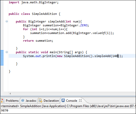The image size is (136, 114).
Task: Collapse the main method fold marker
Action: 7,52
